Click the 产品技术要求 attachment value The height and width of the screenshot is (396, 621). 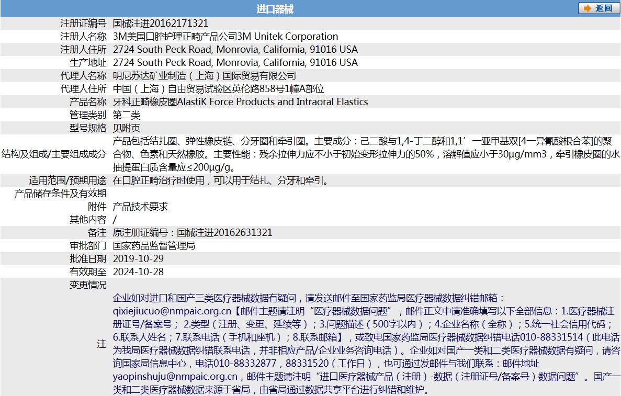141,206
